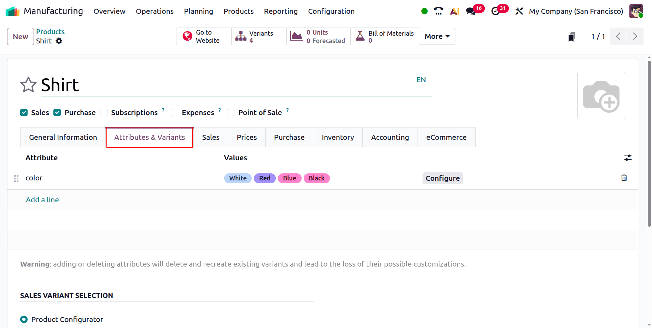Viewport: 652px width, 328px height.
Task: Click the Blue color value tag
Action: click(x=290, y=178)
